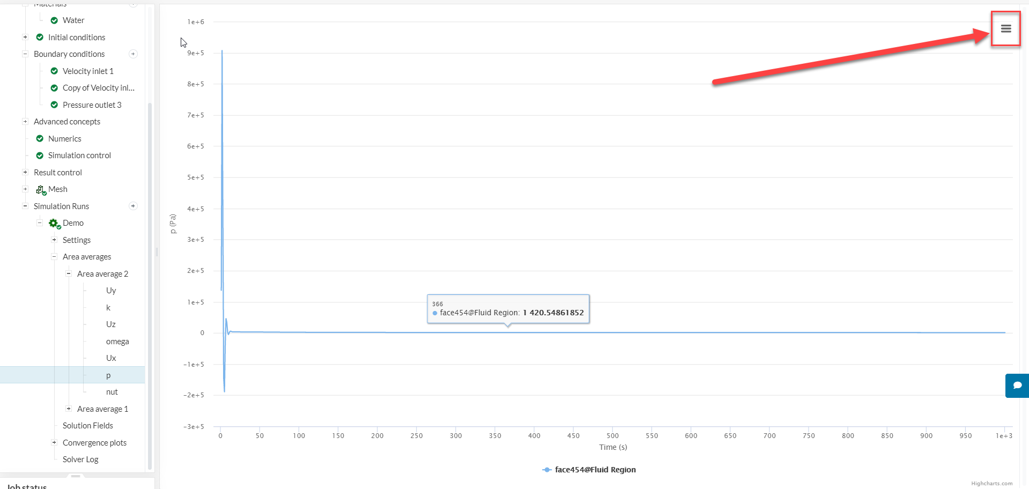This screenshot has height=489, width=1029.
Task: Click the Simulation control status checkmark
Action: (x=40, y=155)
